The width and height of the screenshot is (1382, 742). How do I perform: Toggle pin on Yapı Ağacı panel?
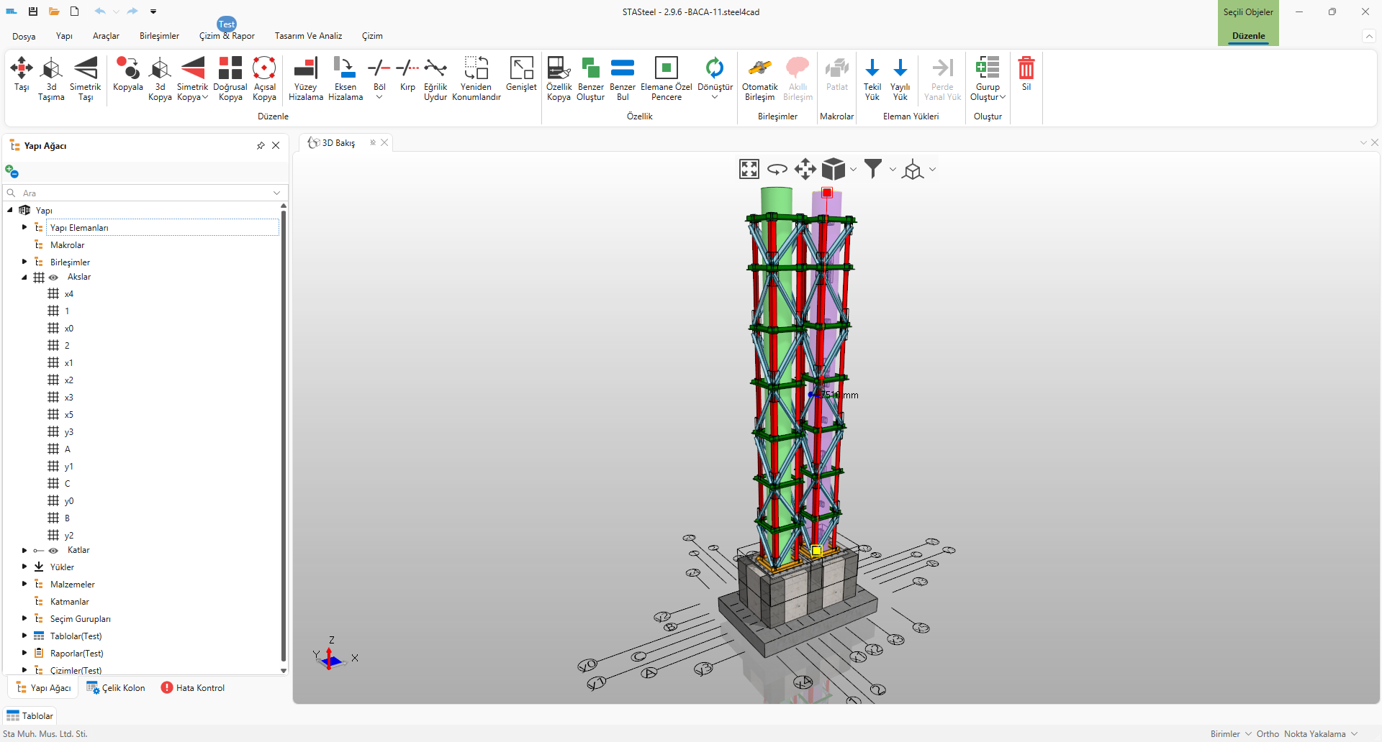coord(261,146)
